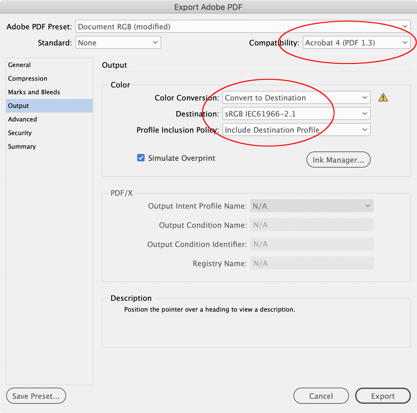The image size is (417, 413).
Task: Switch to the Compression panel
Action: (27, 78)
